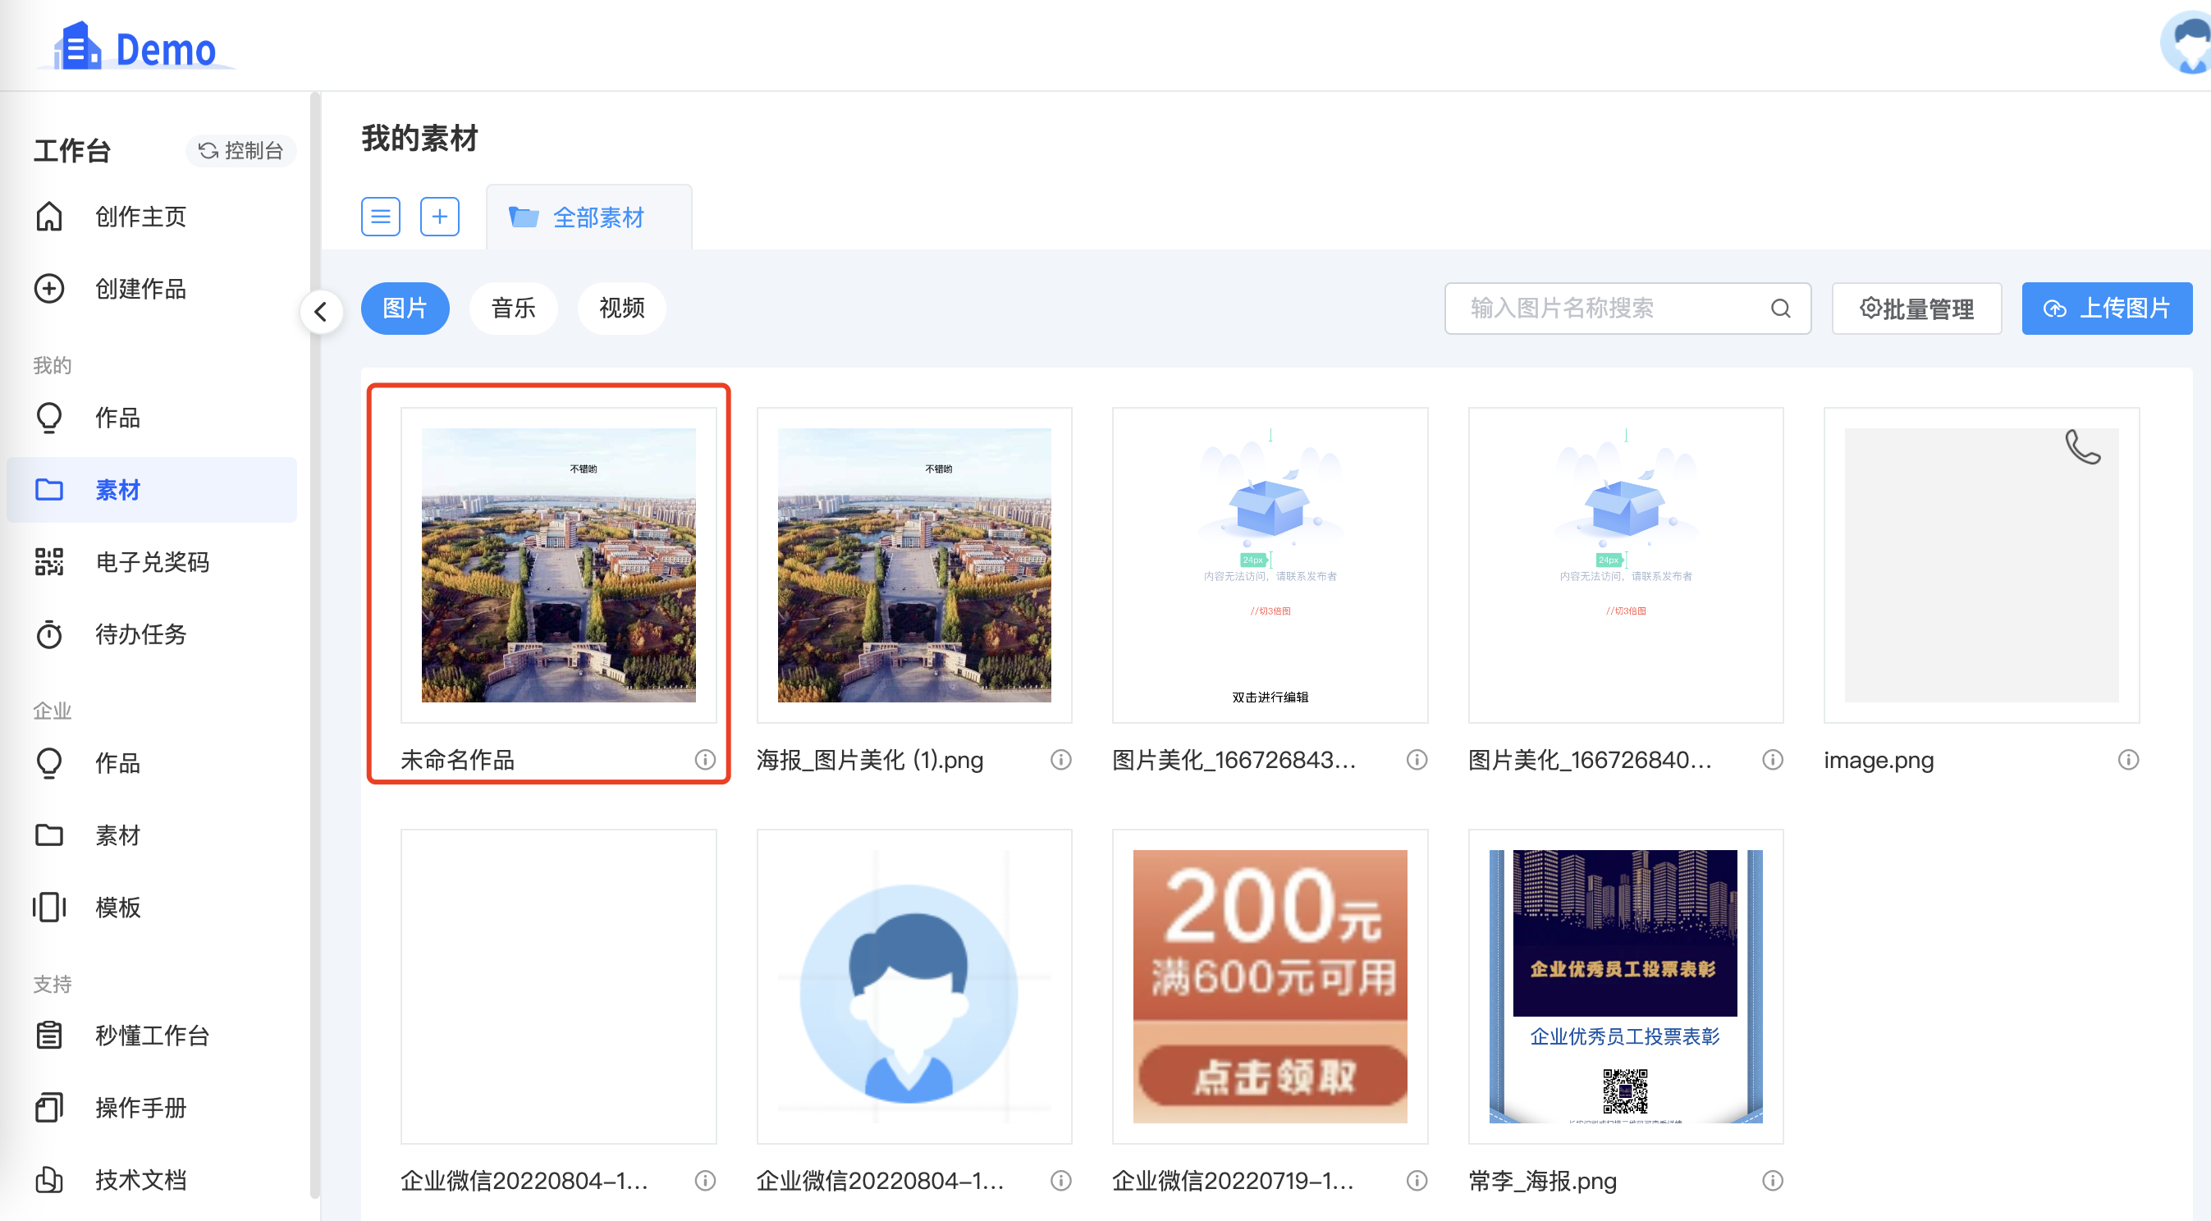Click the add folder plus icon
This screenshot has height=1221, width=2211.
click(x=439, y=217)
